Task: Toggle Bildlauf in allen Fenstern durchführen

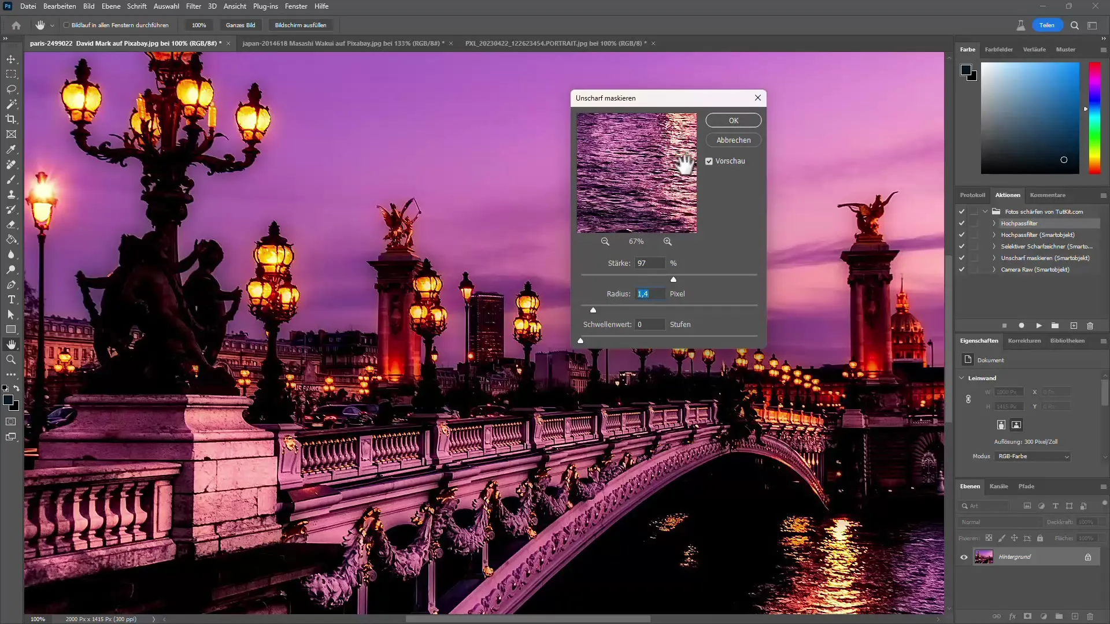Action: (66, 25)
